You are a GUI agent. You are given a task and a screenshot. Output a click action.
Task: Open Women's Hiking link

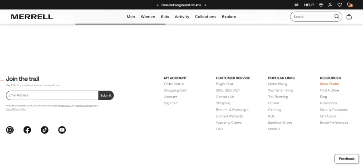click(280, 90)
